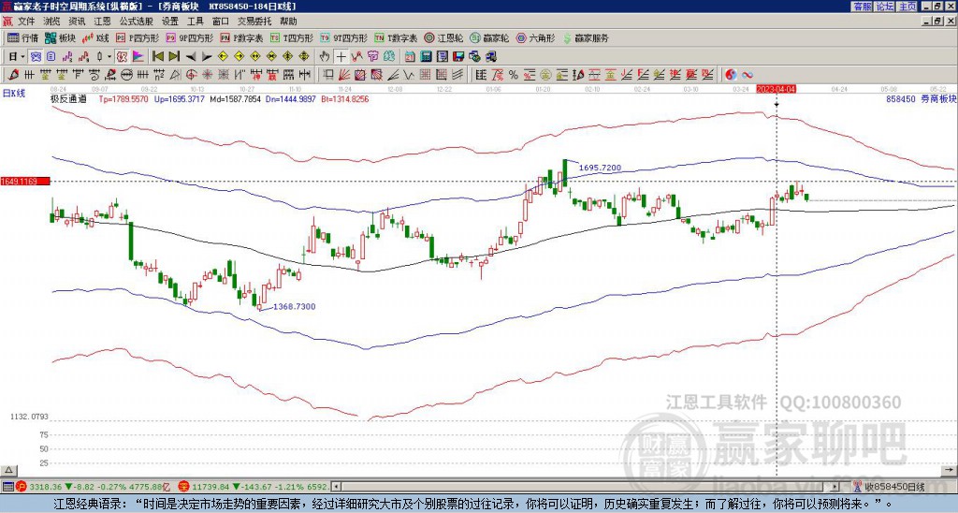This screenshot has height=513, width=958.
Task: Click the up-triangle button at bottom left
Action: point(8,470)
